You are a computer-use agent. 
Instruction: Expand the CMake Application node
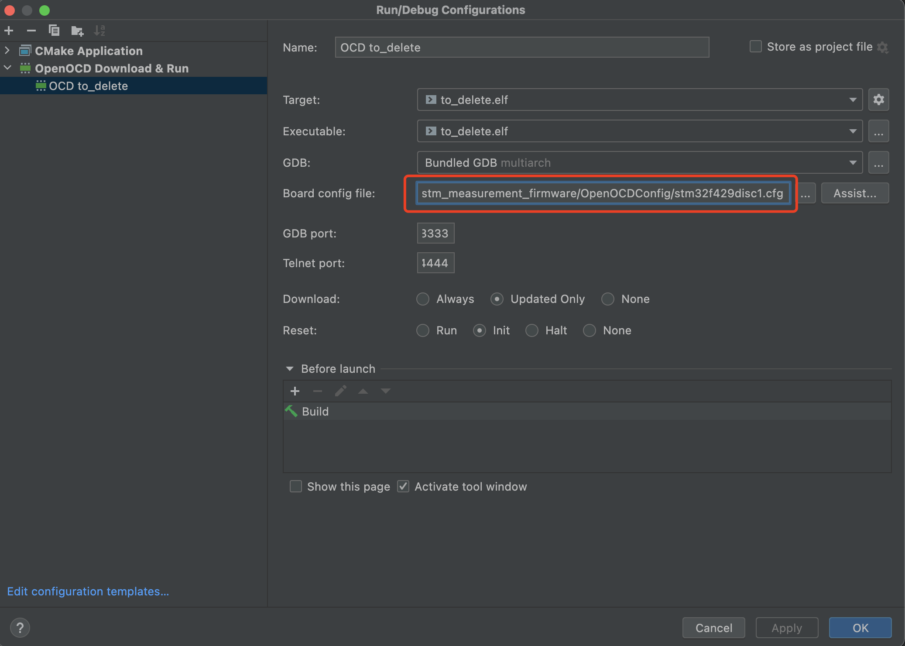pyautogui.click(x=7, y=51)
